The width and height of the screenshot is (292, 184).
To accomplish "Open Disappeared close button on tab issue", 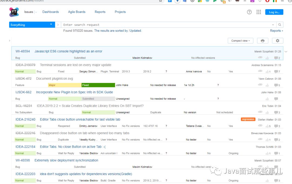I will tap(85, 133).
